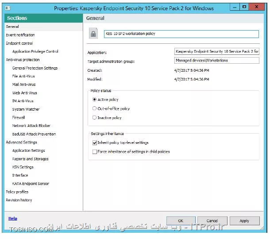Open Interface section
The width and height of the screenshot is (270, 239).
point(20,175)
